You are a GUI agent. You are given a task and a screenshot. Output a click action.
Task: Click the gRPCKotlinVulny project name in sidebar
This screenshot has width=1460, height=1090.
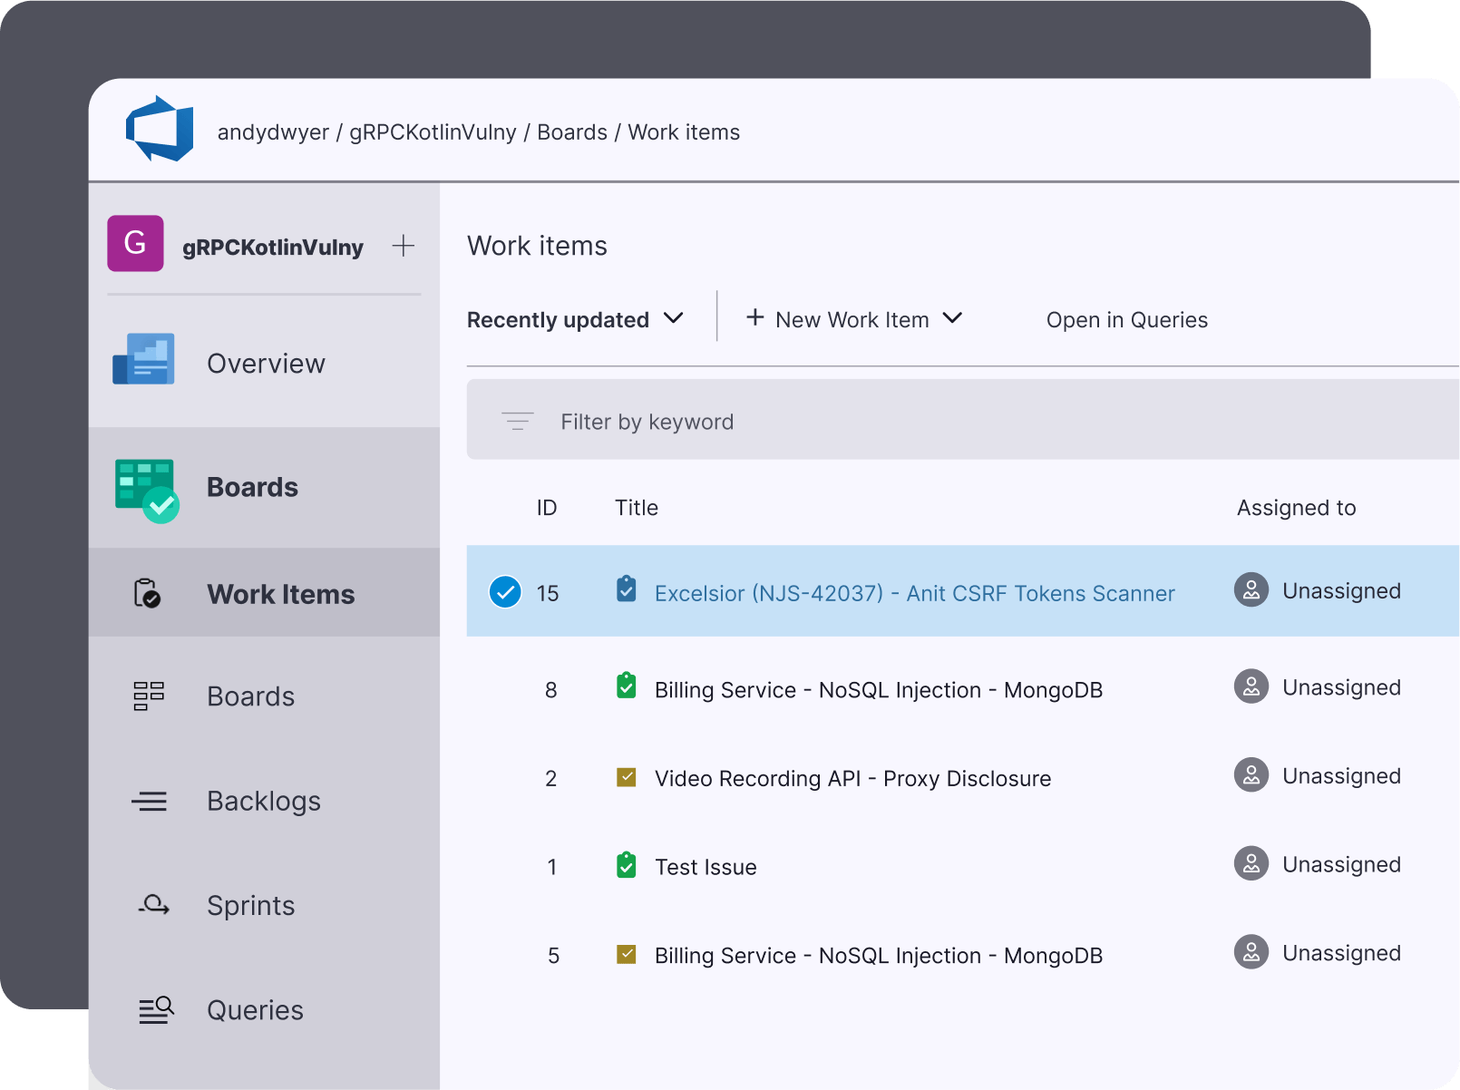pyautogui.click(x=272, y=247)
